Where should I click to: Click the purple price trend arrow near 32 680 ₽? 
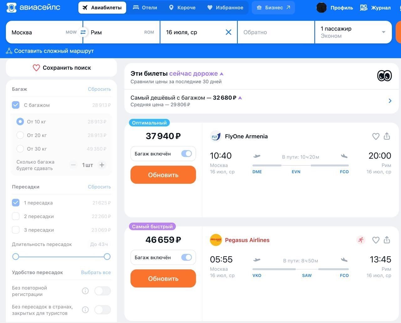[x=240, y=98]
